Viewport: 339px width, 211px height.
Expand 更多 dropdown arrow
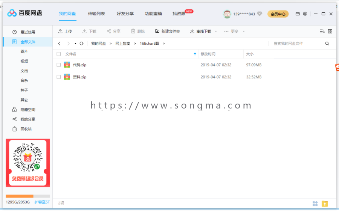pos(244,32)
